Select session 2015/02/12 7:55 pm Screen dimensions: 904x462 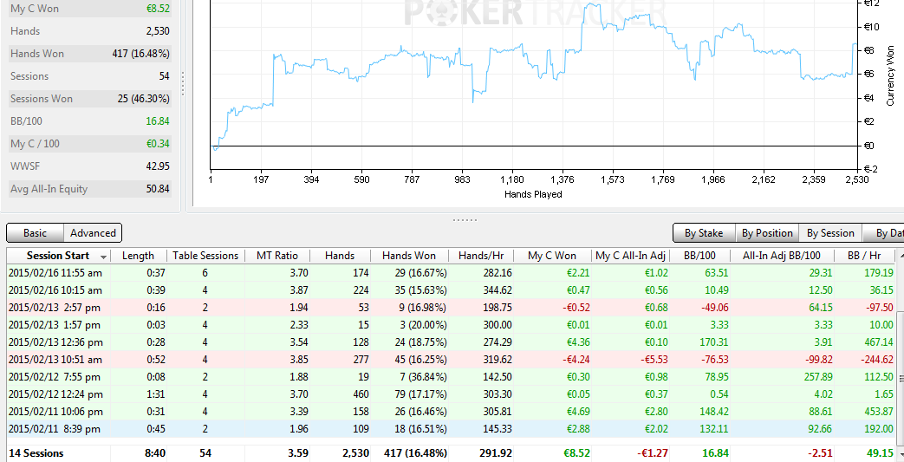tap(451, 377)
